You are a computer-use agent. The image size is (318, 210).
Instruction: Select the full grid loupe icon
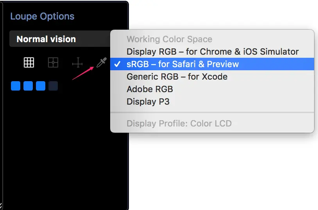click(x=29, y=62)
